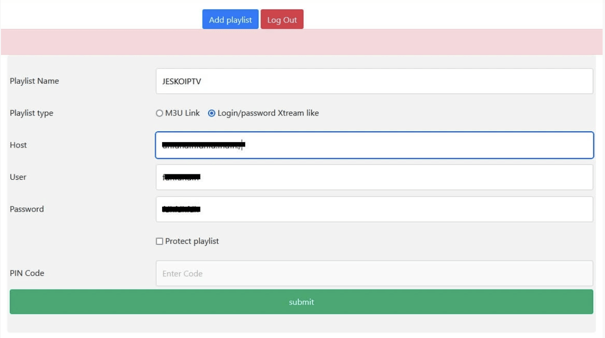Click the Playlist type label text

31,113
